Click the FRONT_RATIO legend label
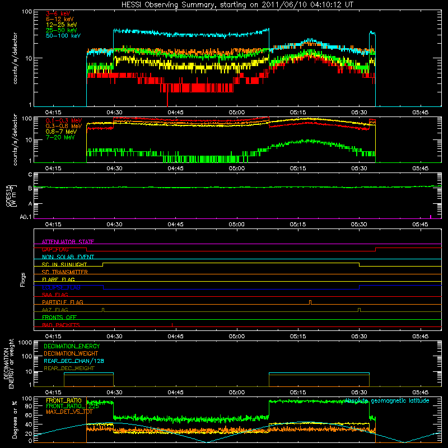The width and height of the screenshot is (448, 448). 64,400
